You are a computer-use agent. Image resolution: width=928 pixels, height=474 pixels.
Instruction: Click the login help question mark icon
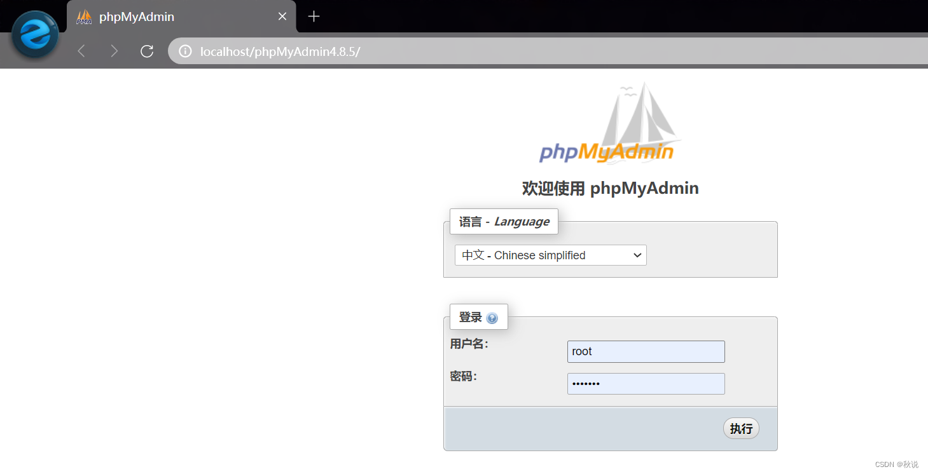[492, 318]
